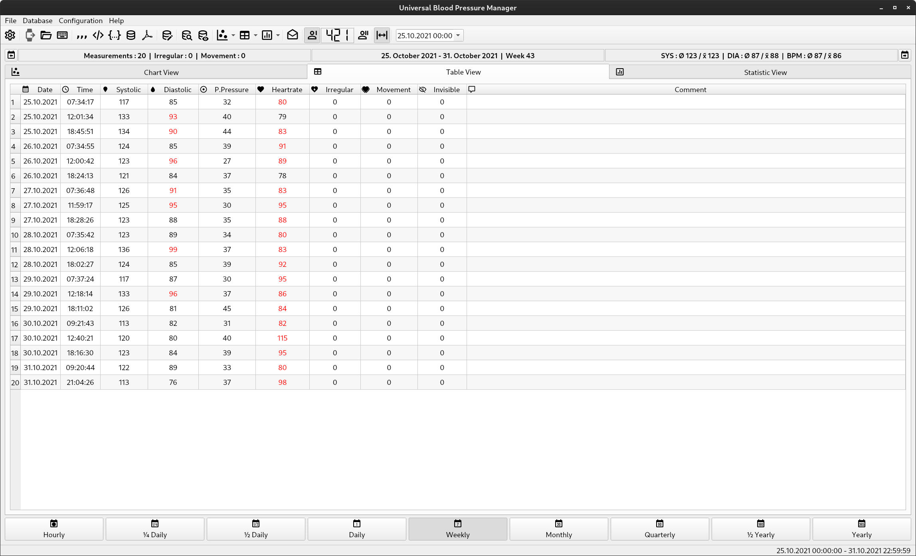The height and width of the screenshot is (556, 916).
Task: Toggle the second user profile view
Action: [x=363, y=35]
